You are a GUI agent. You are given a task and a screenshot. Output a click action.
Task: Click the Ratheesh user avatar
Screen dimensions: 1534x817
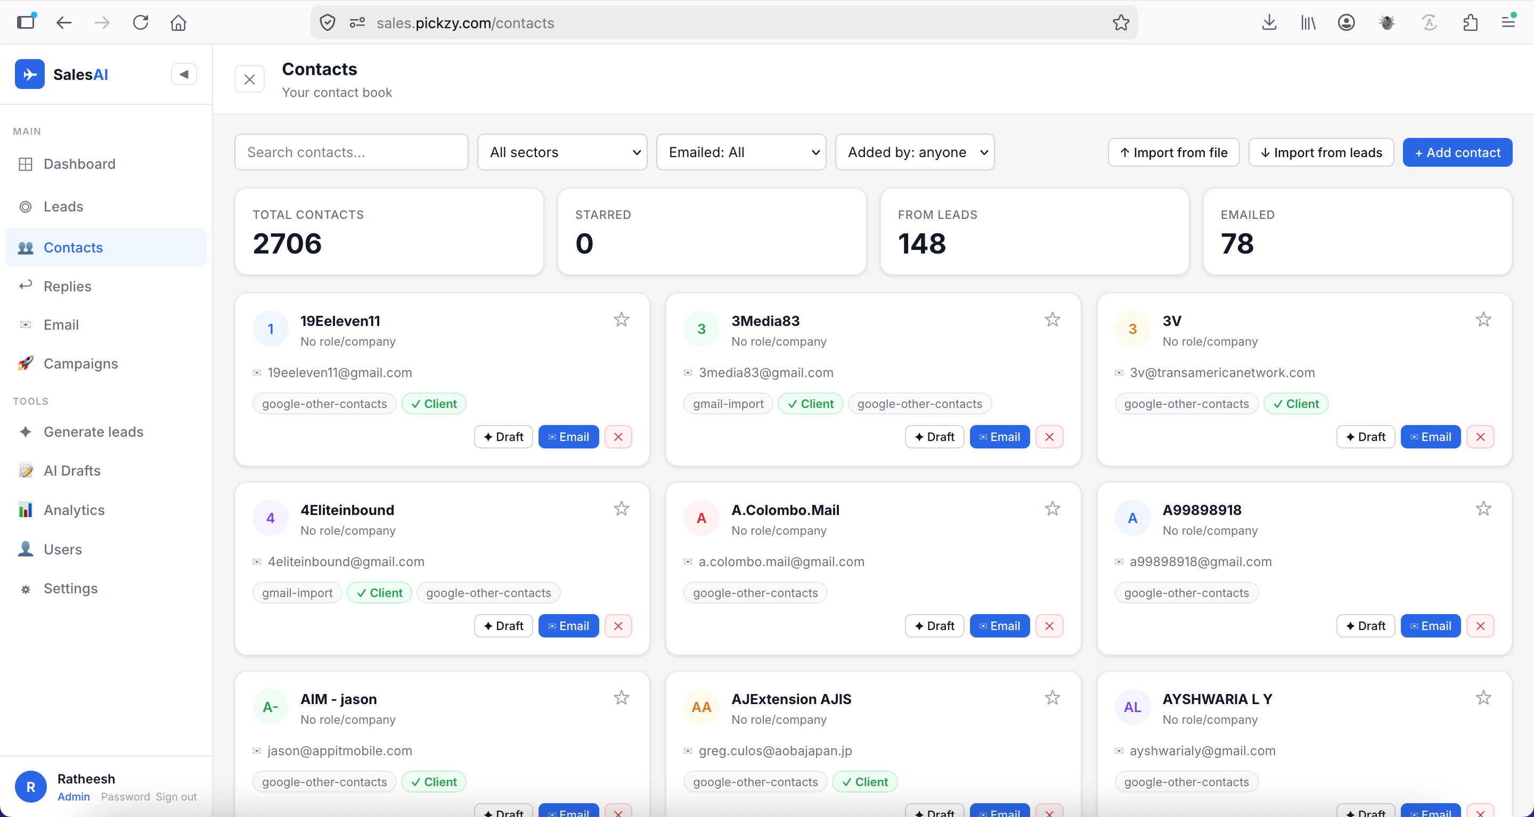point(31,787)
